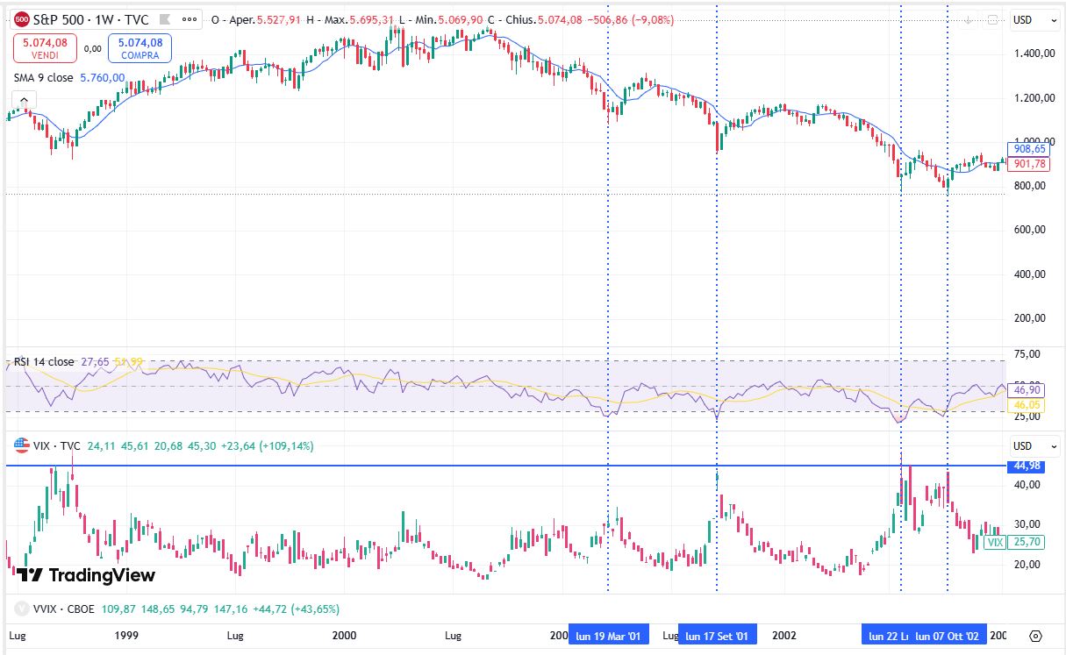Click the 75,00 RSI axis value

(x=1026, y=353)
